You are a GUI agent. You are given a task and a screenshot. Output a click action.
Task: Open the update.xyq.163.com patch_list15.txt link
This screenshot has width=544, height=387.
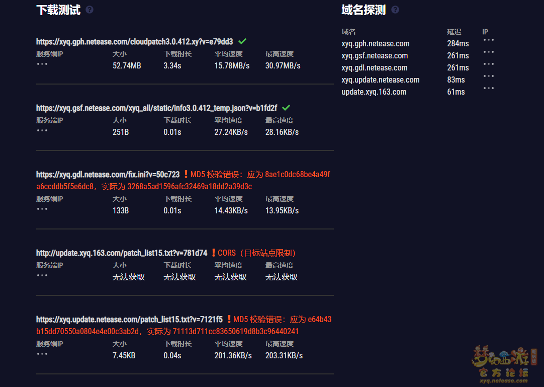[122, 253]
